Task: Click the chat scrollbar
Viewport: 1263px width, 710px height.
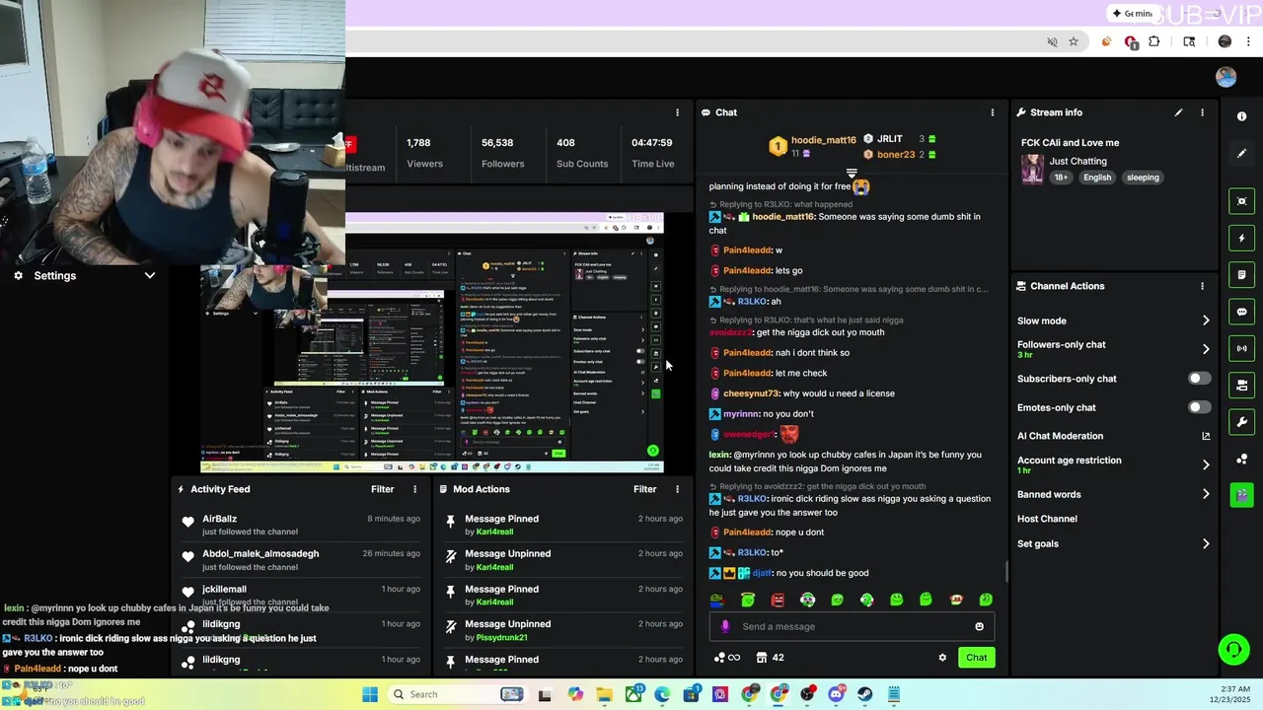Action: (x=1006, y=571)
